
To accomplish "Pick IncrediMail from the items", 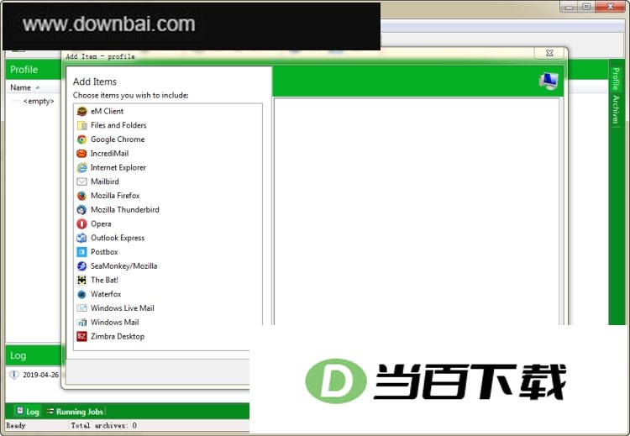I will click(168, 154).
